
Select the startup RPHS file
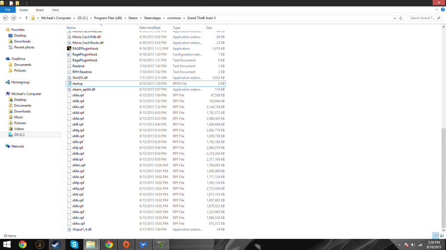pos(146,84)
